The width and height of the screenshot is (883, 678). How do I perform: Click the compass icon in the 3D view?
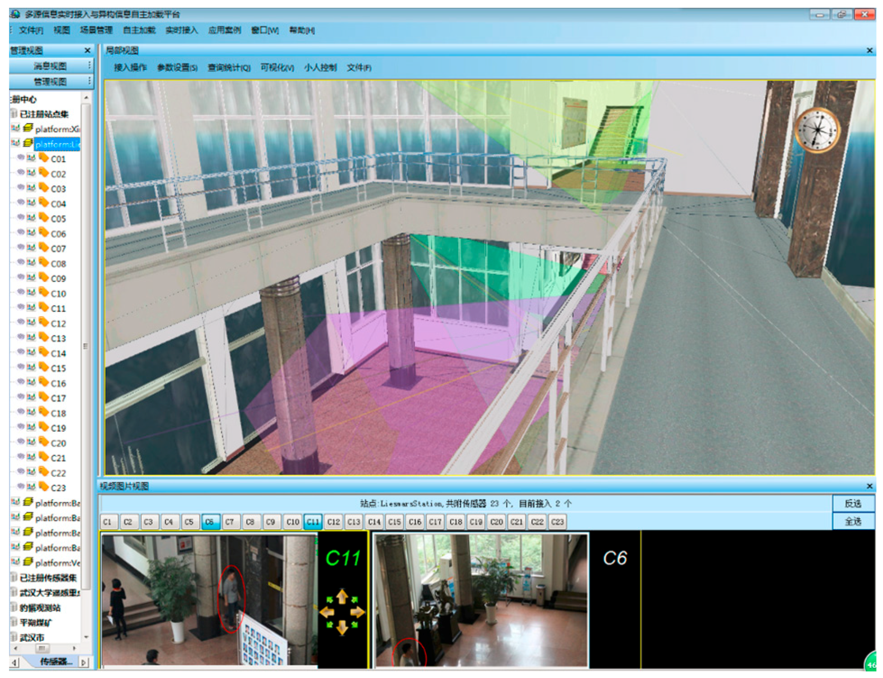[x=816, y=130]
